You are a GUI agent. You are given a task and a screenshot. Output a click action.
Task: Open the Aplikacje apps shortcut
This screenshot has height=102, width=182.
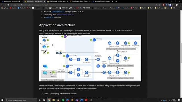(x=5, y=8)
